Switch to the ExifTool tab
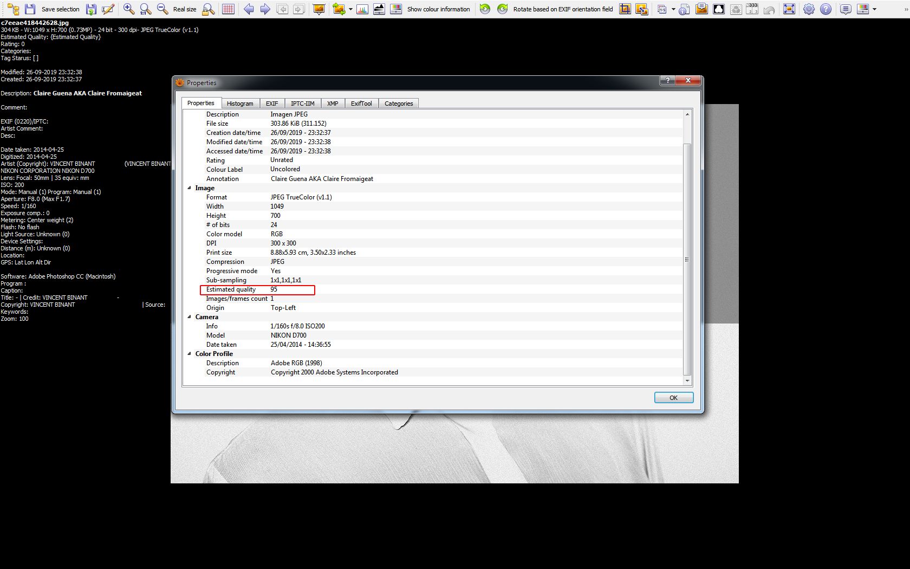 click(x=361, y=104)
